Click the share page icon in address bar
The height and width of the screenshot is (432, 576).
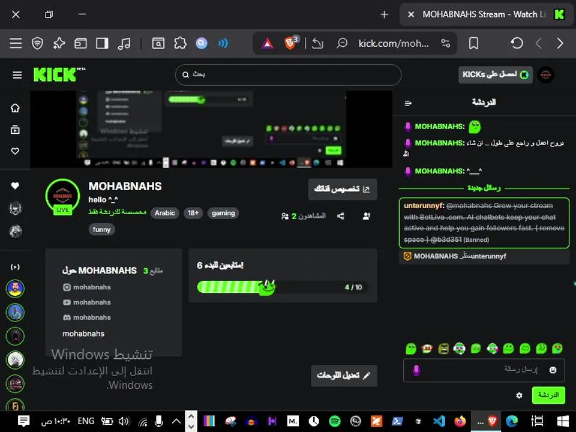(317, 43)
